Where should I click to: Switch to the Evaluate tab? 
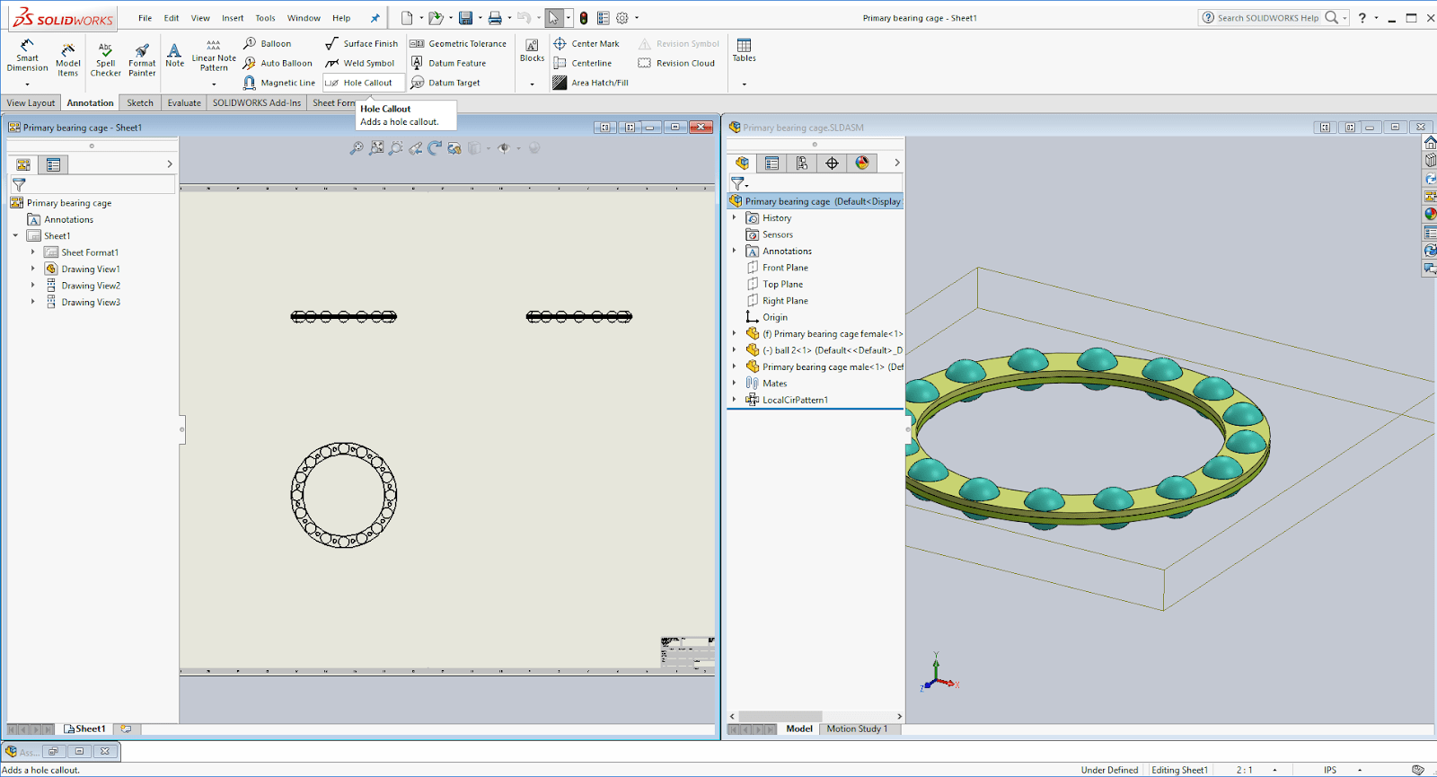184,103
